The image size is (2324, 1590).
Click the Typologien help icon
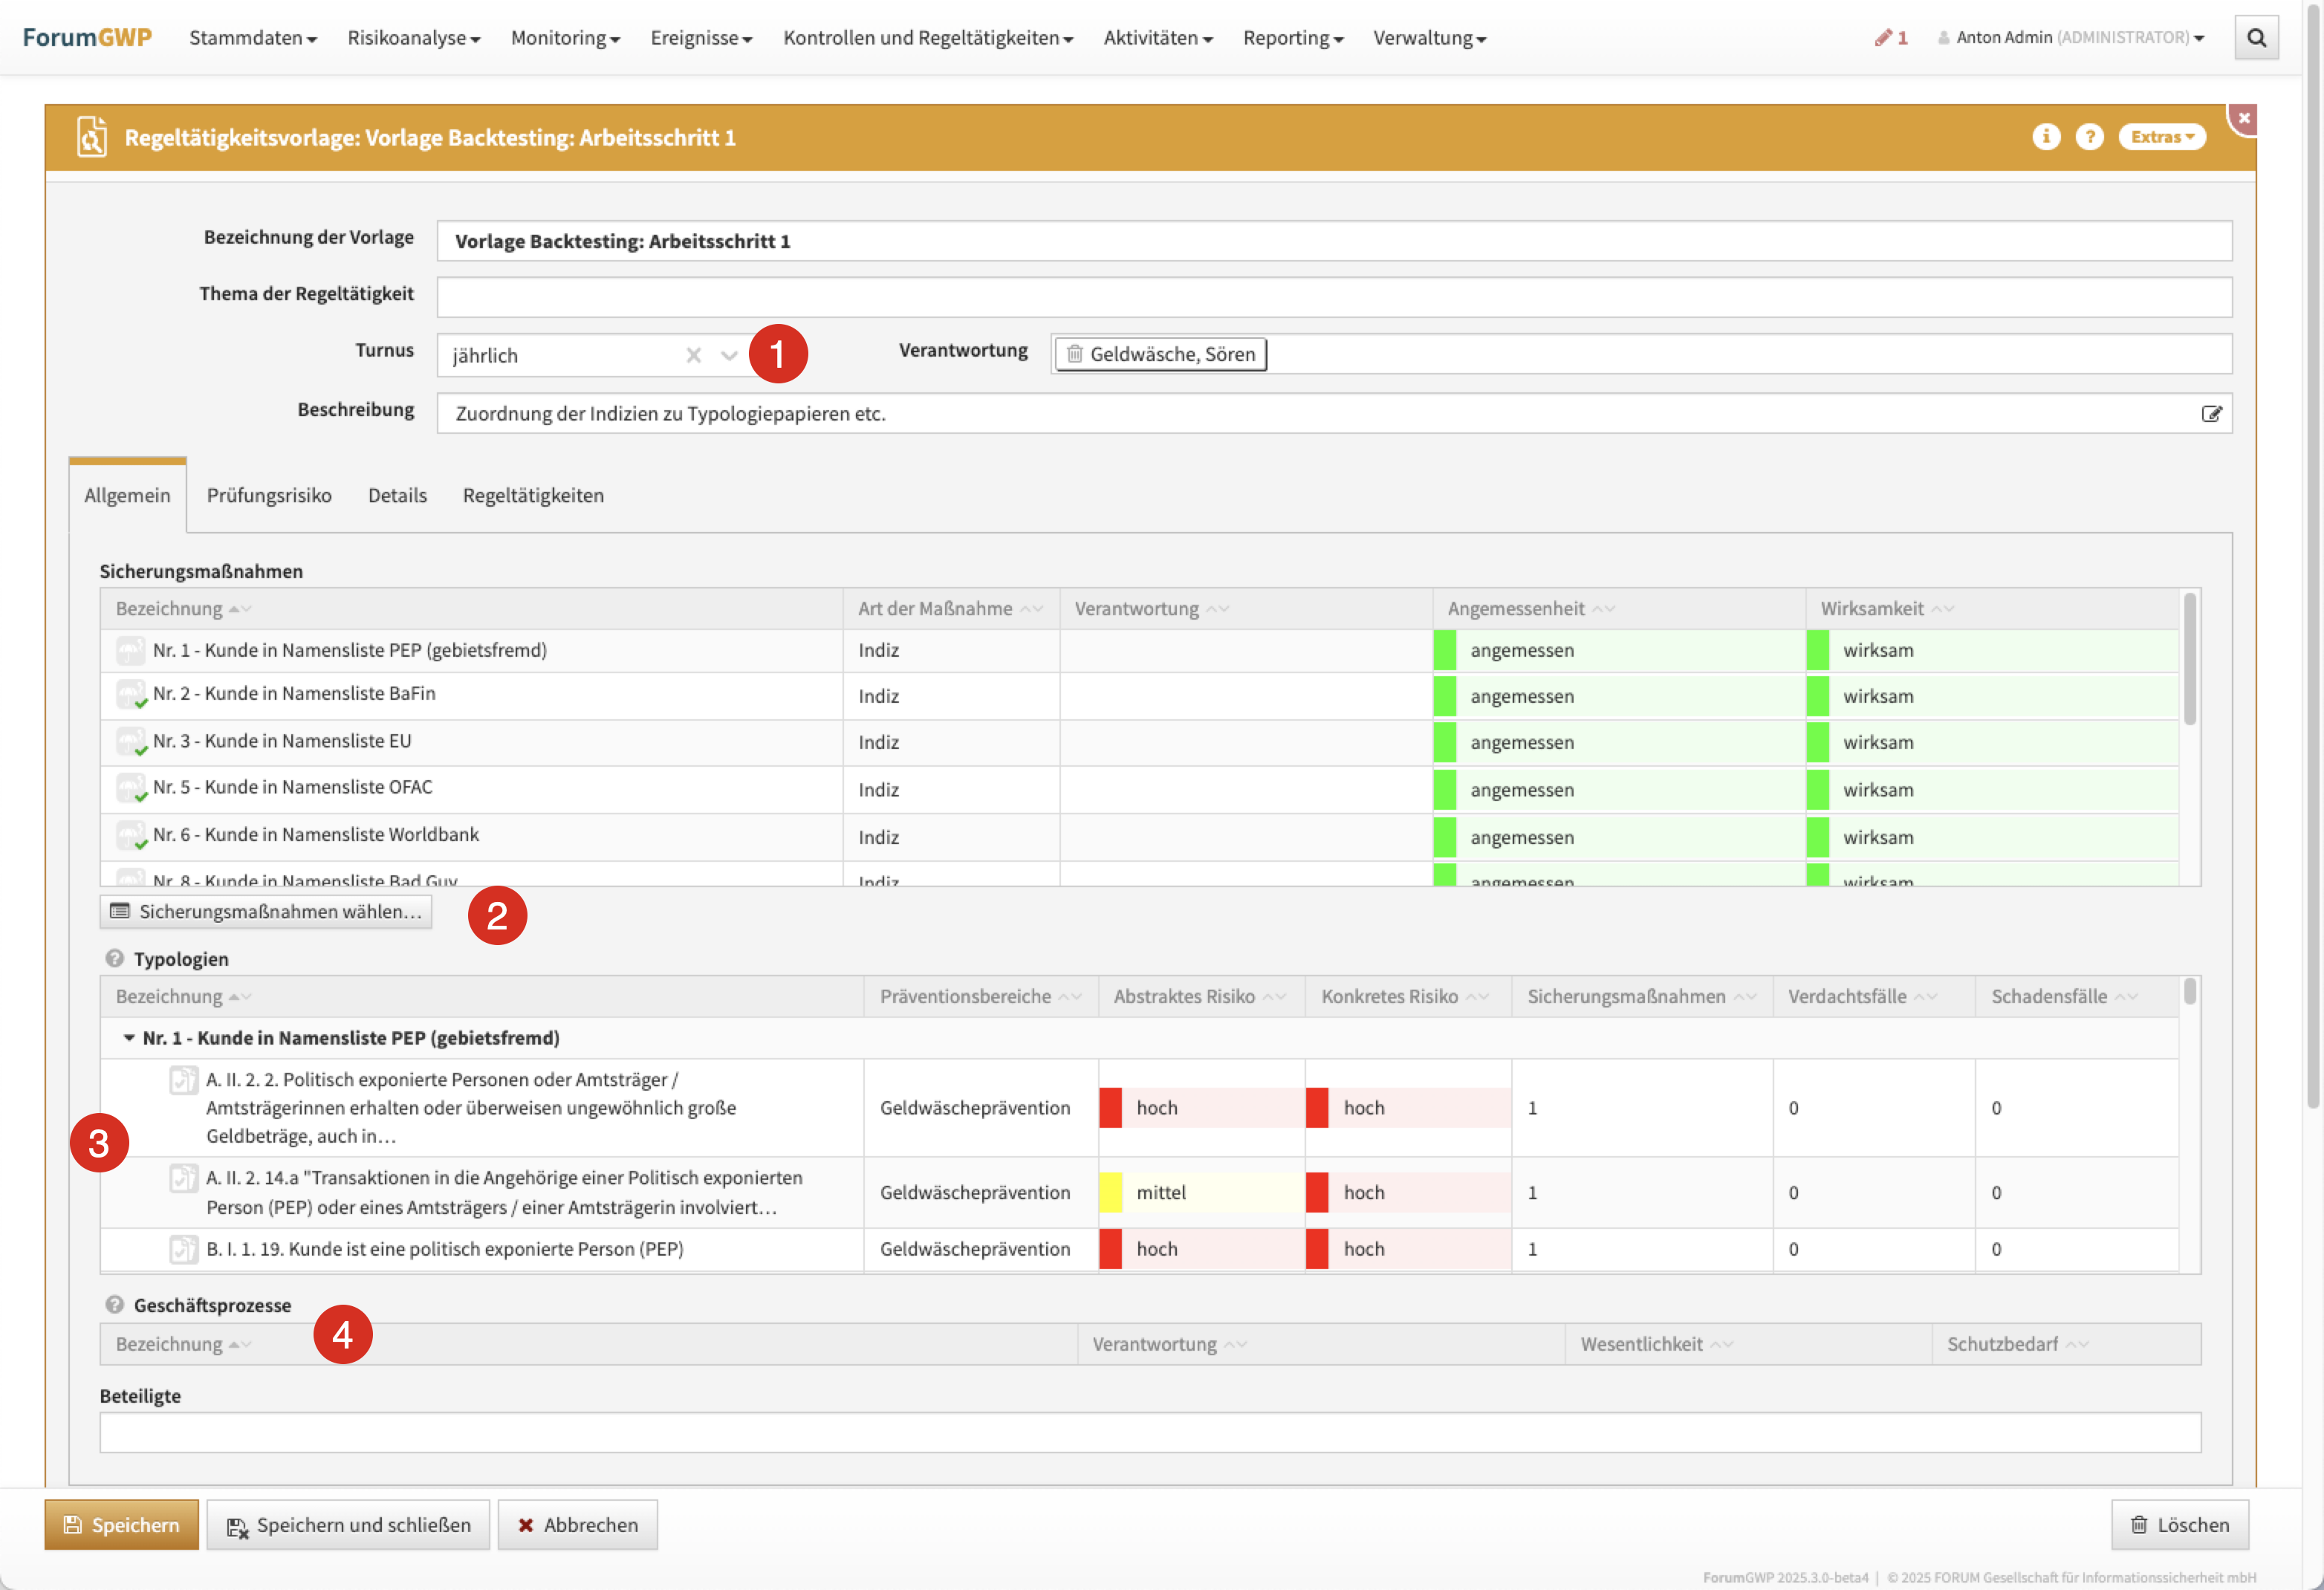(114, 959)
